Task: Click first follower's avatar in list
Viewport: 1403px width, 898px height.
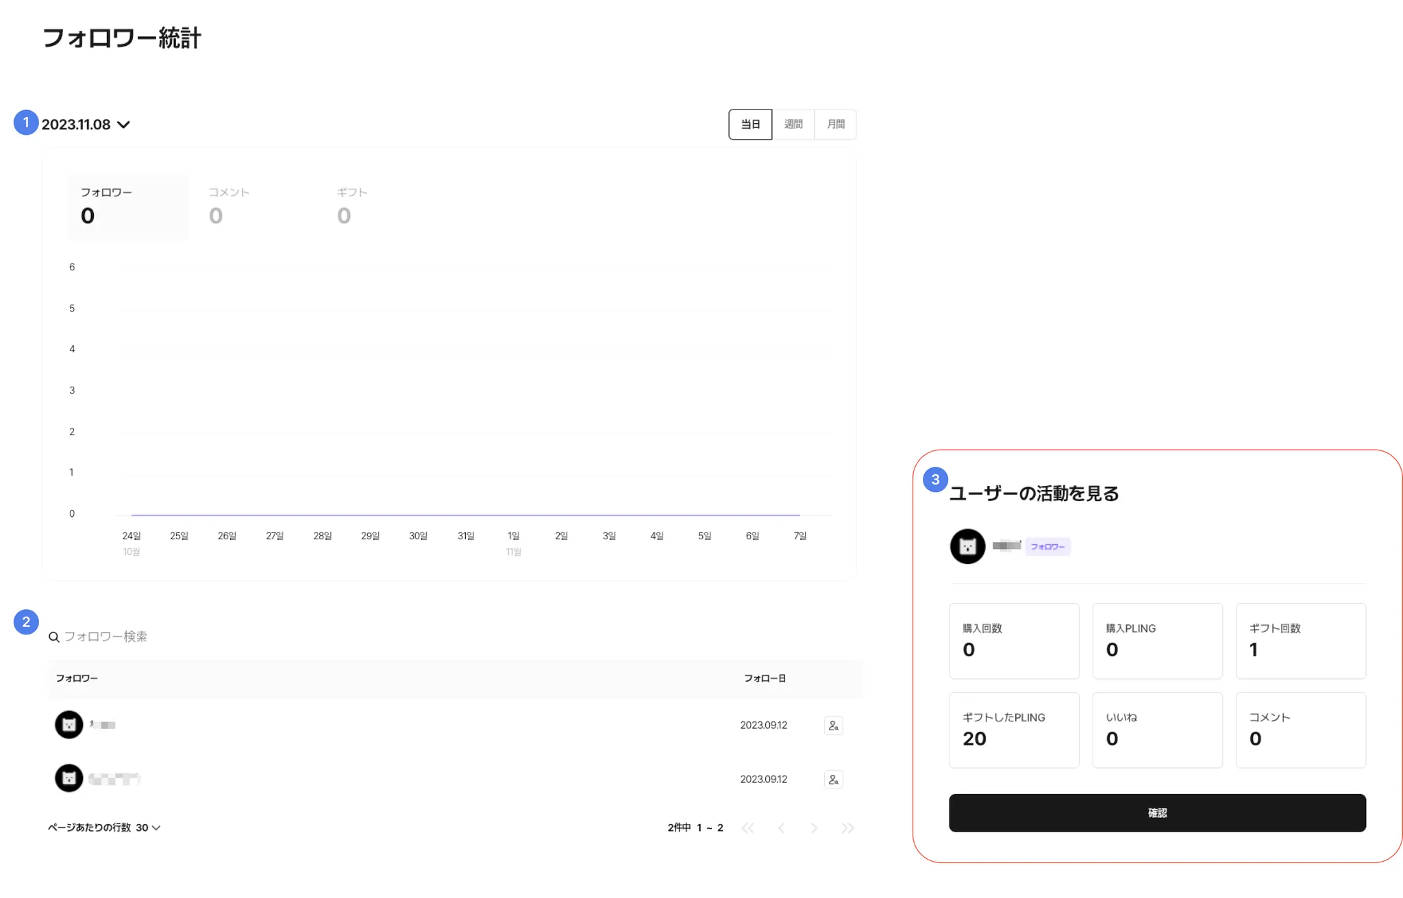Action: pos(69,725)
